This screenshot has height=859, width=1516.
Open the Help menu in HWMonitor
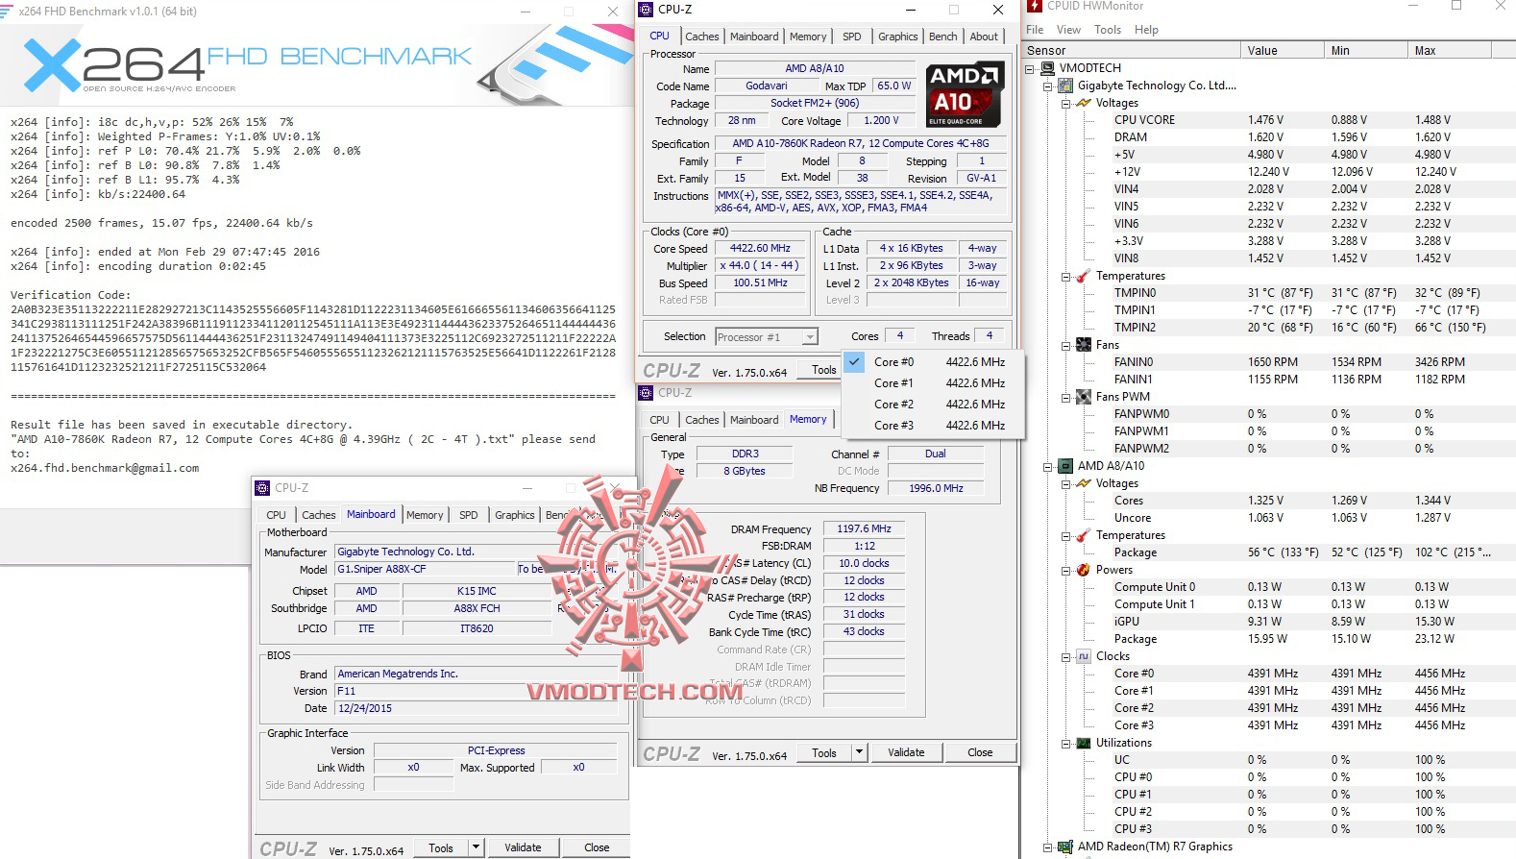tap(1146, 30)
